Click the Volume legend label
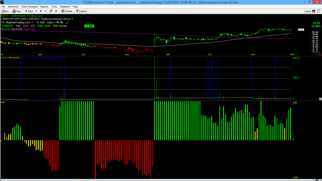The width and height of the screenshot is (322, 181). [4, 58]
